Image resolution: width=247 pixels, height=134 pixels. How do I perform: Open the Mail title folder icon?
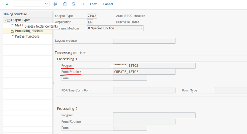point(13,26)
